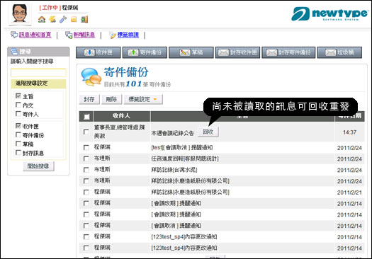The image size is (372, 259).
Task: Click the newtype logo
Action: (x=329, y=13)
